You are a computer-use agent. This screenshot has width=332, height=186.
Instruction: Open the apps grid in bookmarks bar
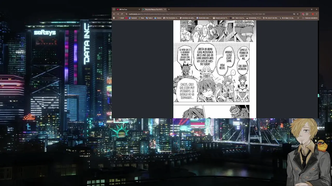[114, 18]
